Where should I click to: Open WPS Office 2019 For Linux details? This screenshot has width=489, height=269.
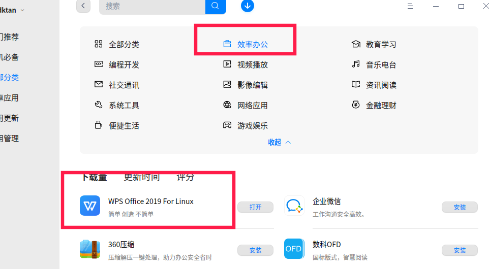tap(150, 201)
